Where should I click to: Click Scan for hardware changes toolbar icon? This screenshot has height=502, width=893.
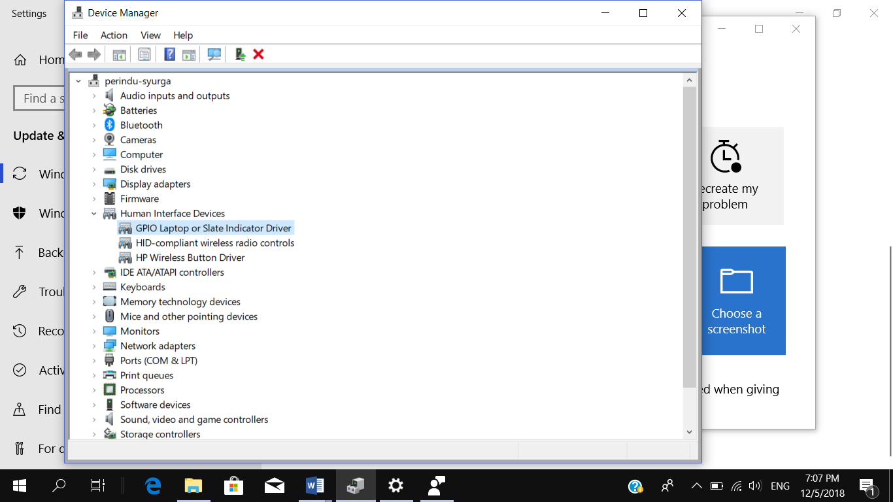[214, 54]
